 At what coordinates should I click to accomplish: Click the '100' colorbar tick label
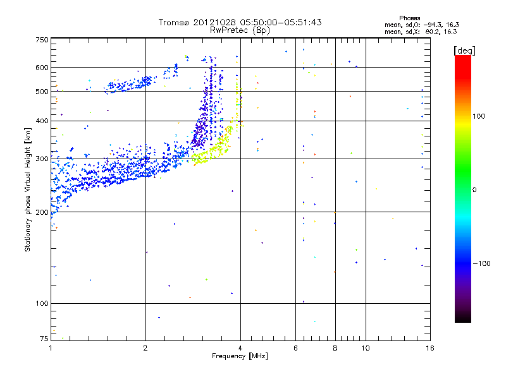coord(479,116)
